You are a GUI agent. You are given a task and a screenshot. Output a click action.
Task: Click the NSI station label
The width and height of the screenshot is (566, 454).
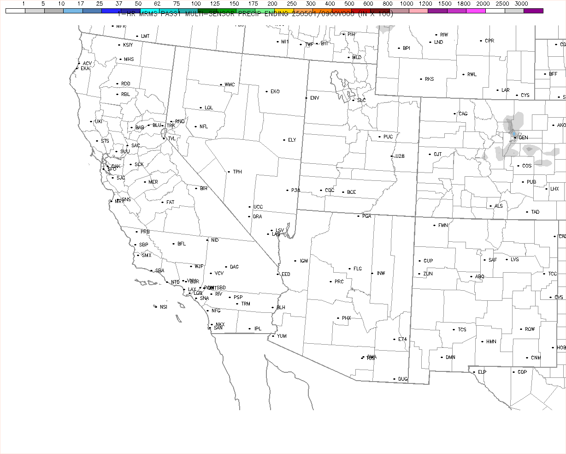pyautogui.click(x=164, y=307)
